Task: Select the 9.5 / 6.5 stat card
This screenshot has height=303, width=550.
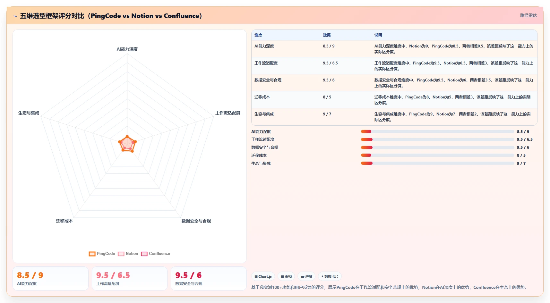Action: click(x=130, y=279)
